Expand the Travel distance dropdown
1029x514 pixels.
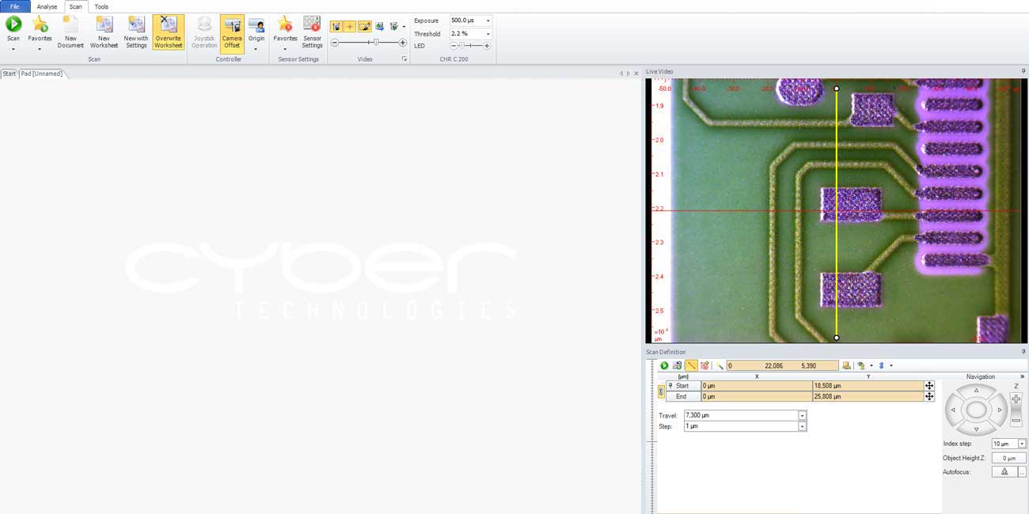pyautogui.click(x=802, y=416)
